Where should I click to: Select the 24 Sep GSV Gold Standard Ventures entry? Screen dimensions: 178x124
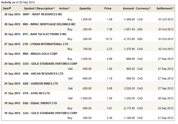point(50,64)
